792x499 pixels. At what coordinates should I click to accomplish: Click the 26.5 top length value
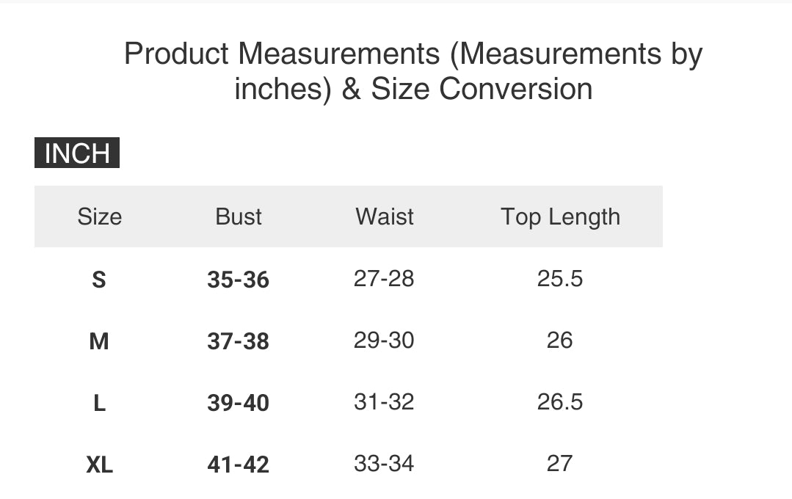[x=560, y=402]
